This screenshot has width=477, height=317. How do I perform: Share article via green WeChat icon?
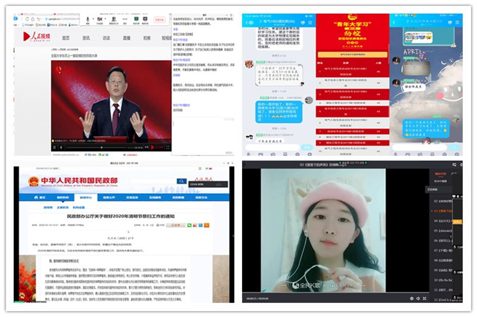pyautogui.click(x=189, y=225)
